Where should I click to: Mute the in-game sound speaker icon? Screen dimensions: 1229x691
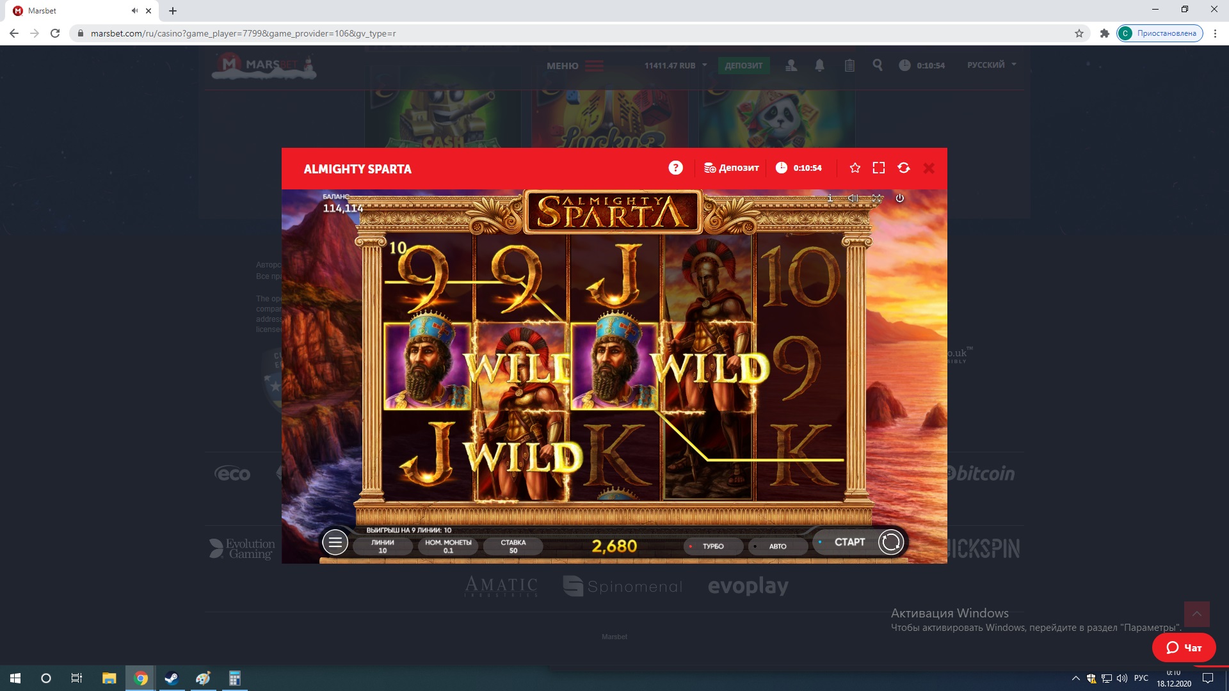(853, 198)
